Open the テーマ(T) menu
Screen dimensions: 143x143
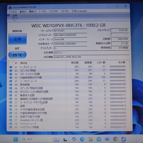pos(42,11)
